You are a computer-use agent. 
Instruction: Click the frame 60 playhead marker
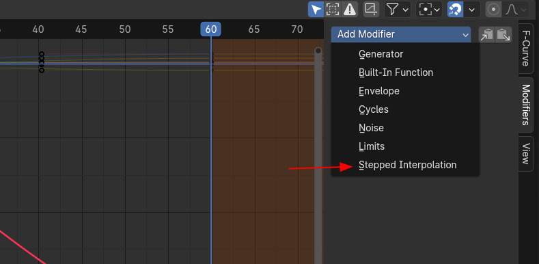[210, 29]
